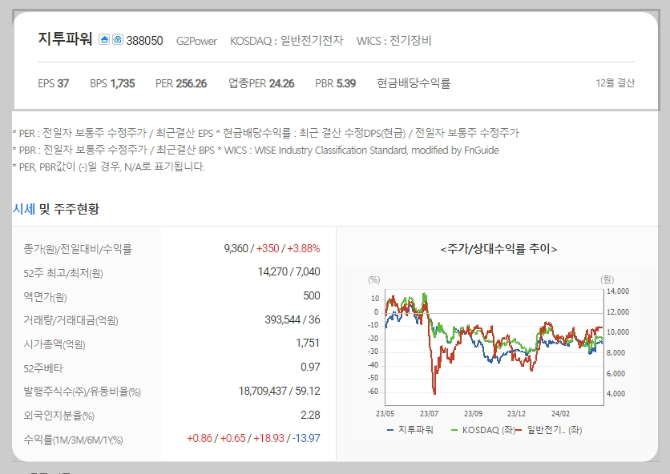Image resolution: width=670 pixels, height=474 pixels.
Task: Click the 14,270 / 7,040 value
Action: (x=289, y=272)
